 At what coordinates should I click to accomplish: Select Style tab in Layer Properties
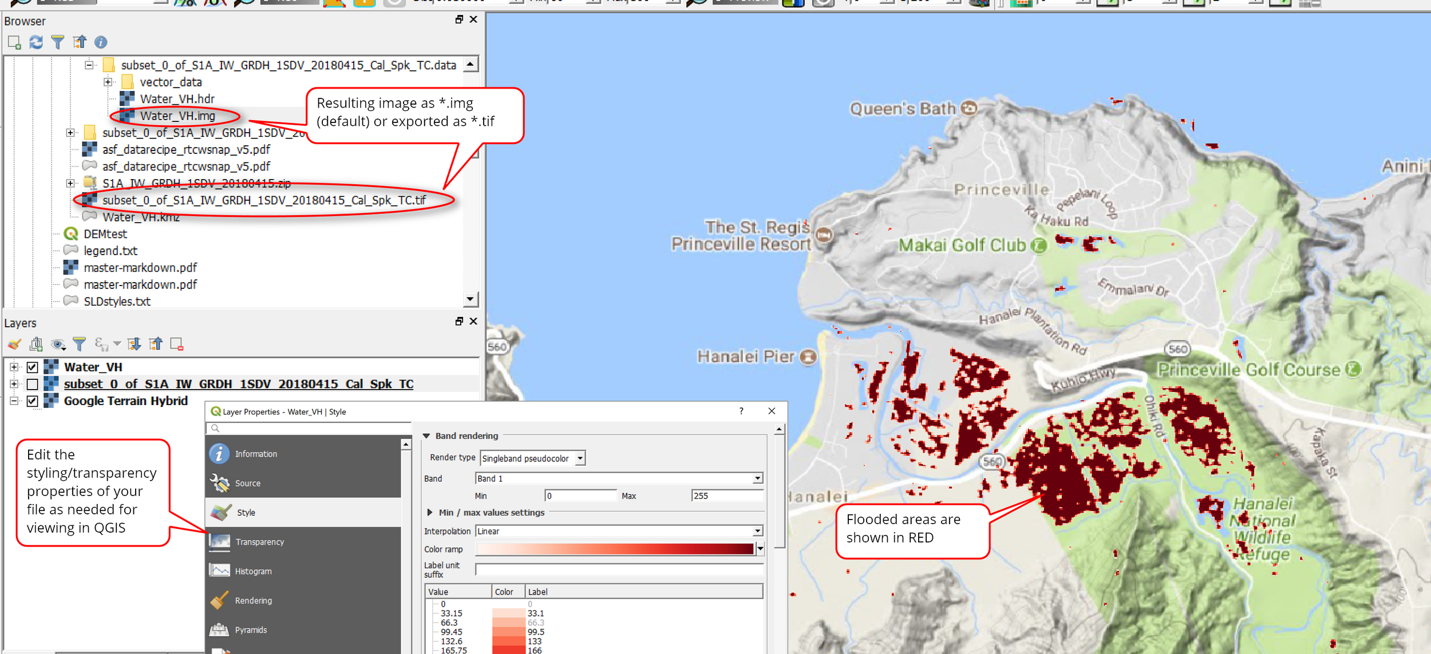tap(303, 513)
